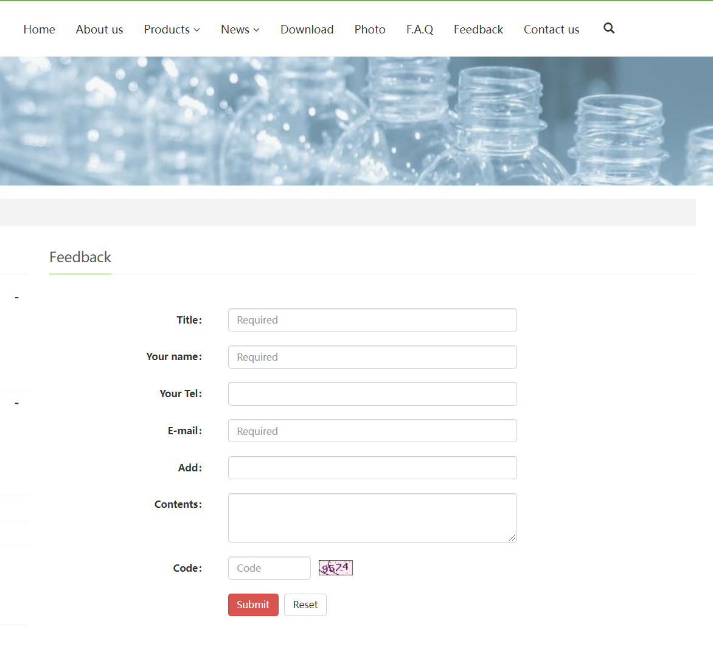Go to About us page
Image resolution: width=713 pixels, height=652 pixels.
click(99, 29)
